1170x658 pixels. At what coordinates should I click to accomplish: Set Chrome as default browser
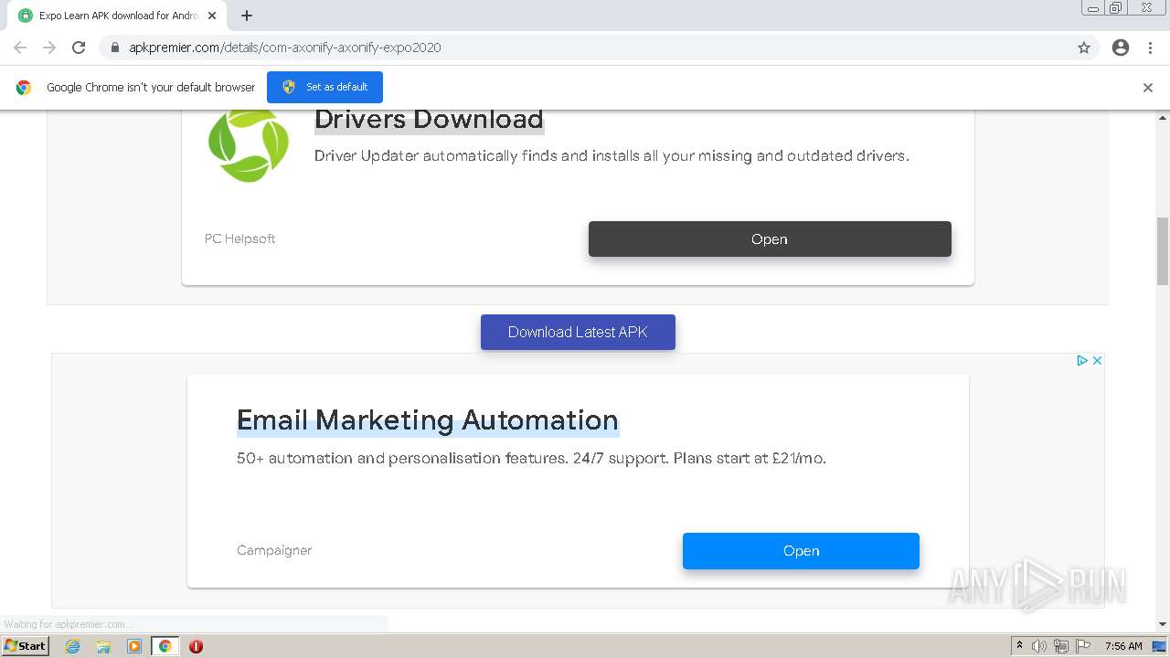click(324, 87)
